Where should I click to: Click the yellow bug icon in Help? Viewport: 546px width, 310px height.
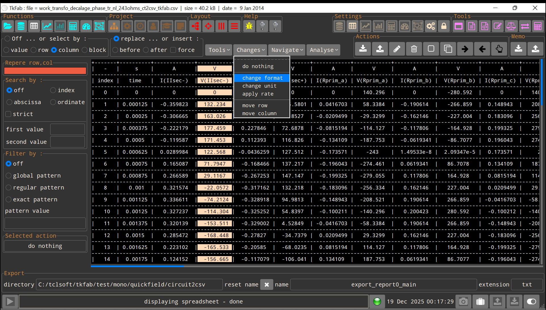point(249,26)
